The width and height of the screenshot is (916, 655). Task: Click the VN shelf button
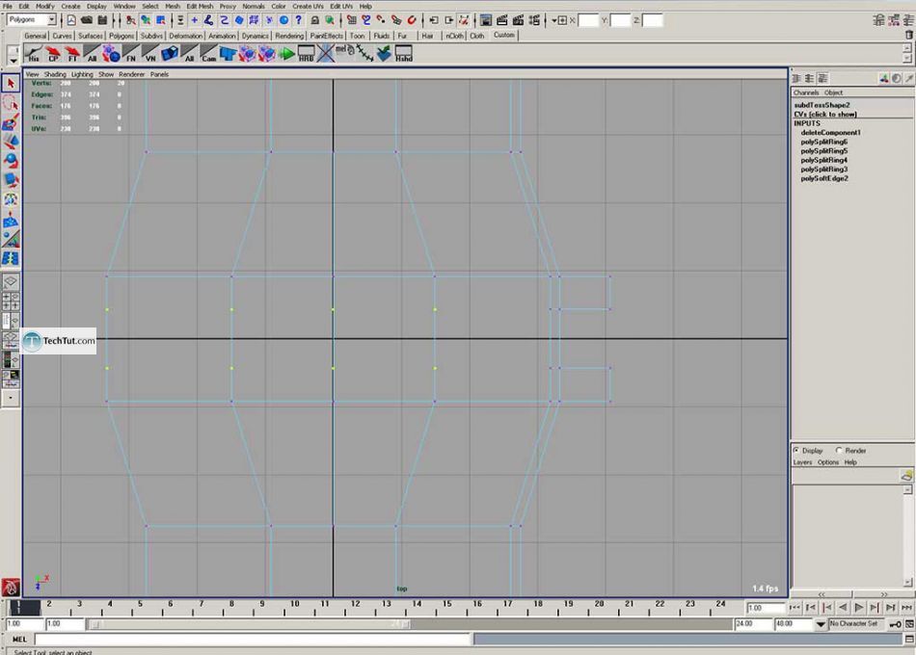click(150, 54)
